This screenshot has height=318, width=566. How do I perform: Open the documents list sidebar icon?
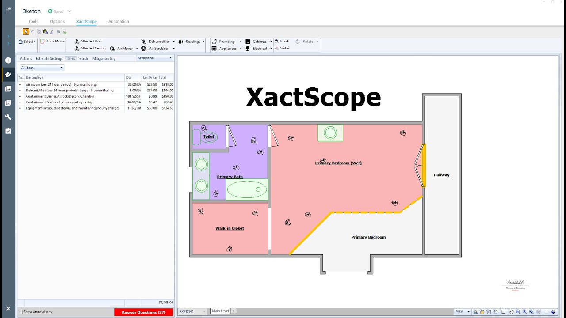click(x=8, y=103)
